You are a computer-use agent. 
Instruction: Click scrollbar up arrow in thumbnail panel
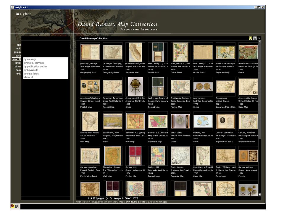[x=260, y=42]
